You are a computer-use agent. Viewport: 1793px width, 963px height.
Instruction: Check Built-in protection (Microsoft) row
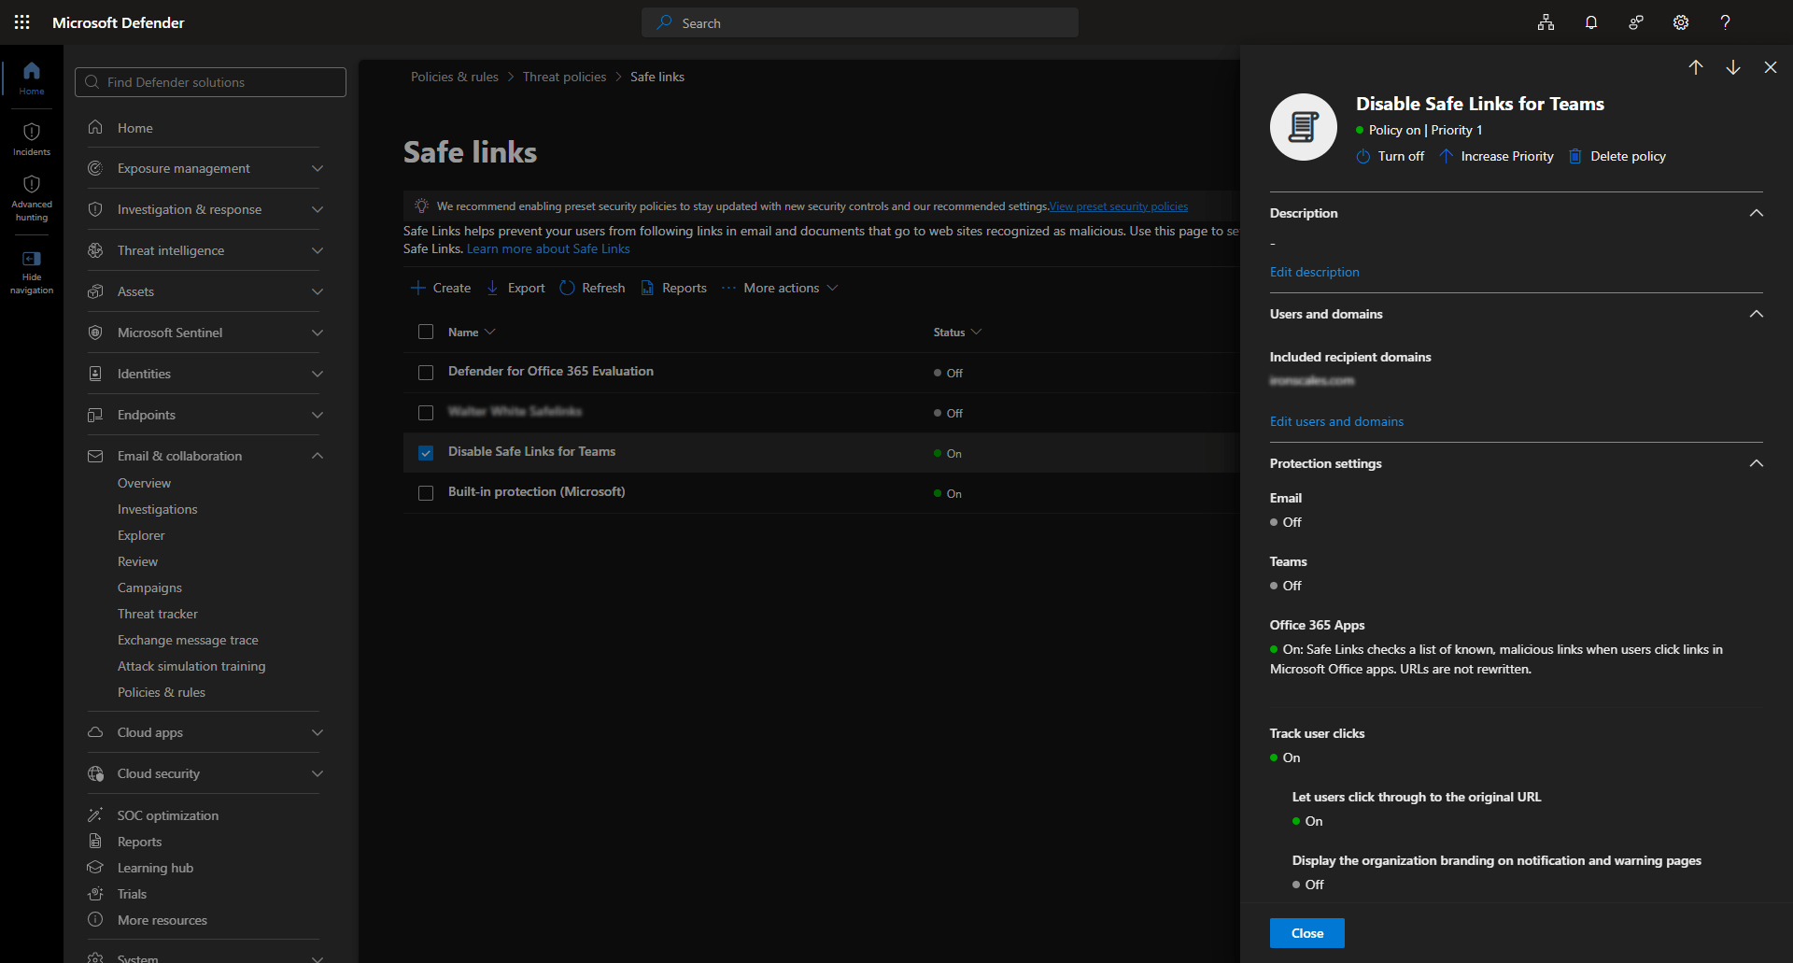[426, 492]
